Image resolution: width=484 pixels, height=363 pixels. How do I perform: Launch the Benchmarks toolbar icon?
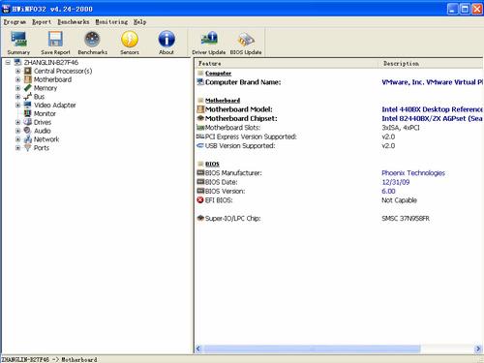point(92,39)
